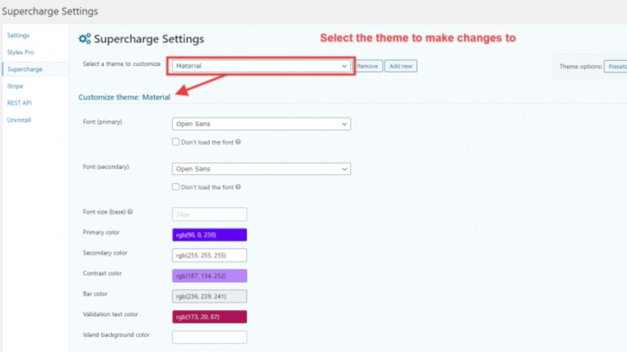Click the Add new theme button
Image resolution: width=627 pixels, height=352 pixels.
[x=400, y=66]
